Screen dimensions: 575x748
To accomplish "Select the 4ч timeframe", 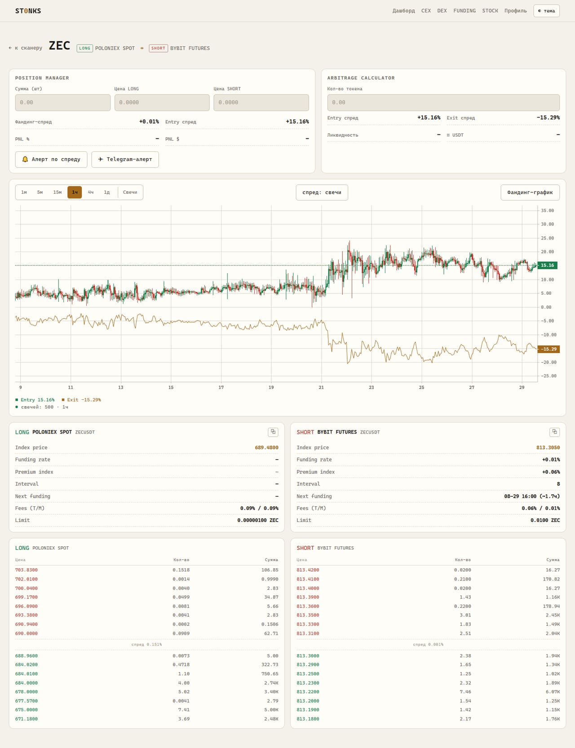I will pos(91,192).
